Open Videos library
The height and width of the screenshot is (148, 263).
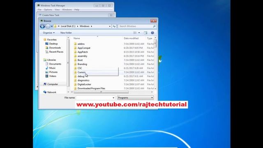tap(53, 76)
